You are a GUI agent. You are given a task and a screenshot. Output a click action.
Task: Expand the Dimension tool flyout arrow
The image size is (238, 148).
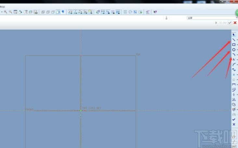(x=237, y=84)
